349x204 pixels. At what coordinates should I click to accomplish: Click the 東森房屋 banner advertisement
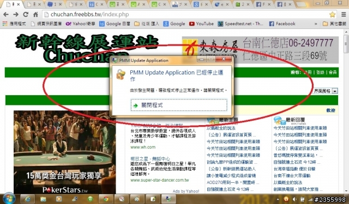tap(260, 50)
